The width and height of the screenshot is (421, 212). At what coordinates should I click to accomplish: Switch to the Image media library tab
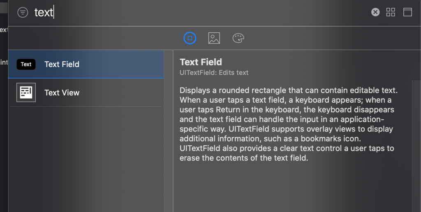point(214,38)
